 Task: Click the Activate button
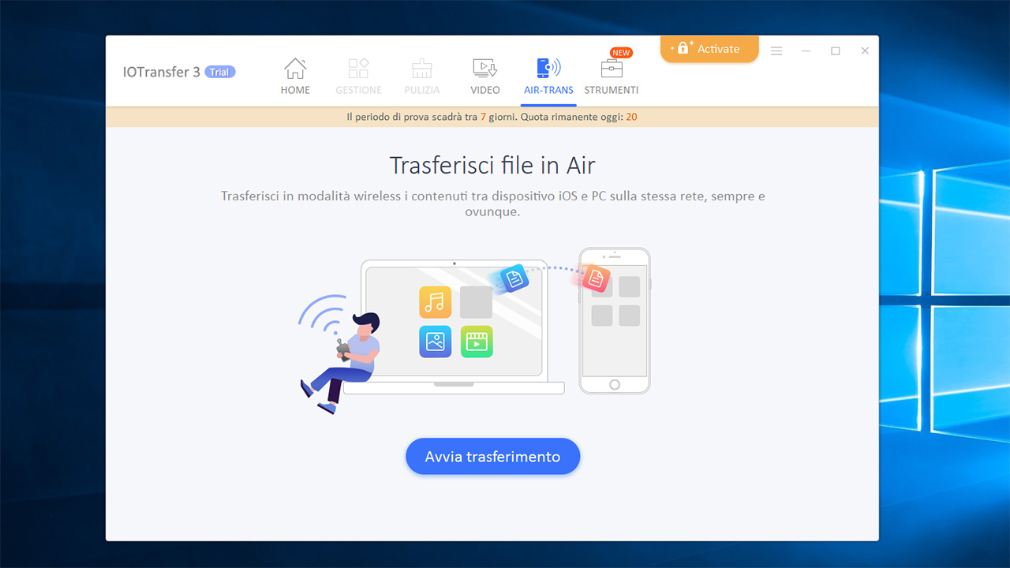point(709,49)
